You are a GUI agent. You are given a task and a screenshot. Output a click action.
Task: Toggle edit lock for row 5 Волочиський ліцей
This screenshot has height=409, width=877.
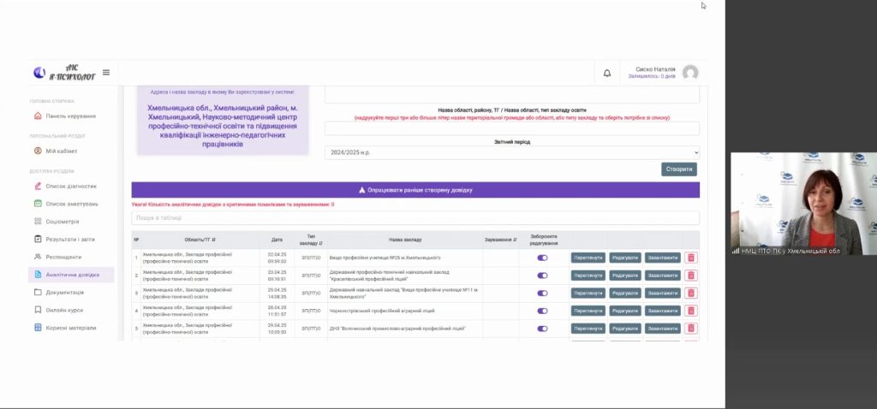(542, 329)
